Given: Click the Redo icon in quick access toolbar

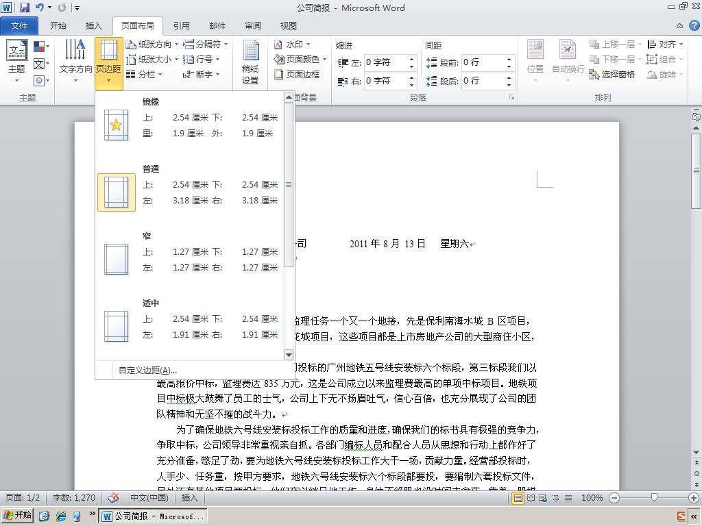Looking at the screenshot, I should (x=62, y=7).
